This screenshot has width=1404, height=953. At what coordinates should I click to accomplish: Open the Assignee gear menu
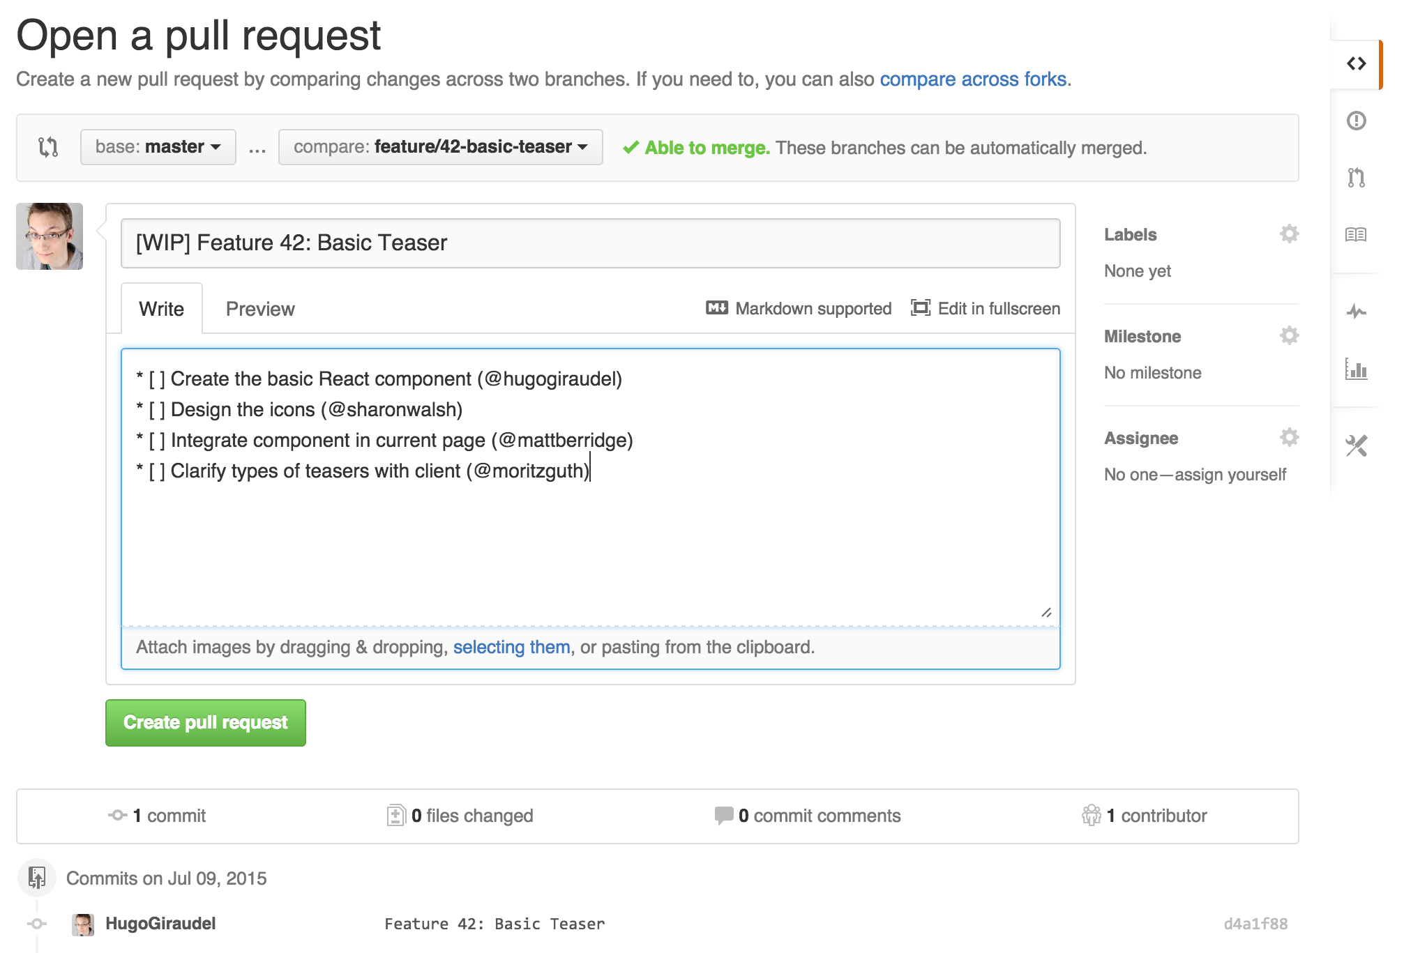1289,438
